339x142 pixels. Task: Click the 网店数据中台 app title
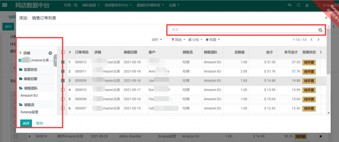click(x=32, y=5)
